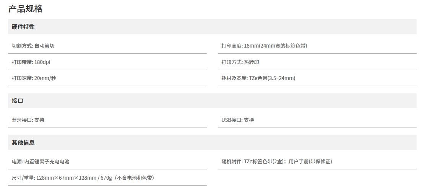
Task: Select the 其他信息 section header
Action: tap(23, 142)
